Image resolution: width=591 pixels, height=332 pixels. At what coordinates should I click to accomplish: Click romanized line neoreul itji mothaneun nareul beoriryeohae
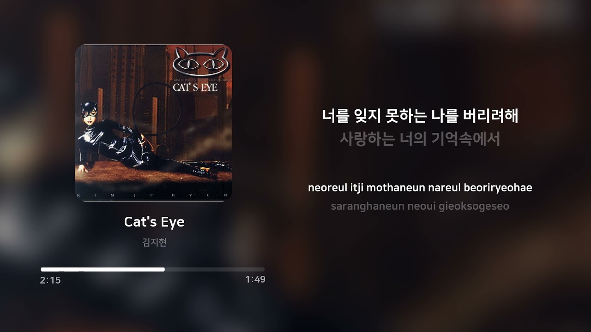coord(420,188)
